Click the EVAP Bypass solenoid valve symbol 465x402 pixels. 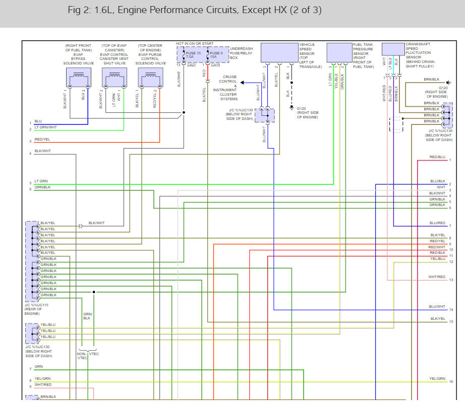point(79,79)
